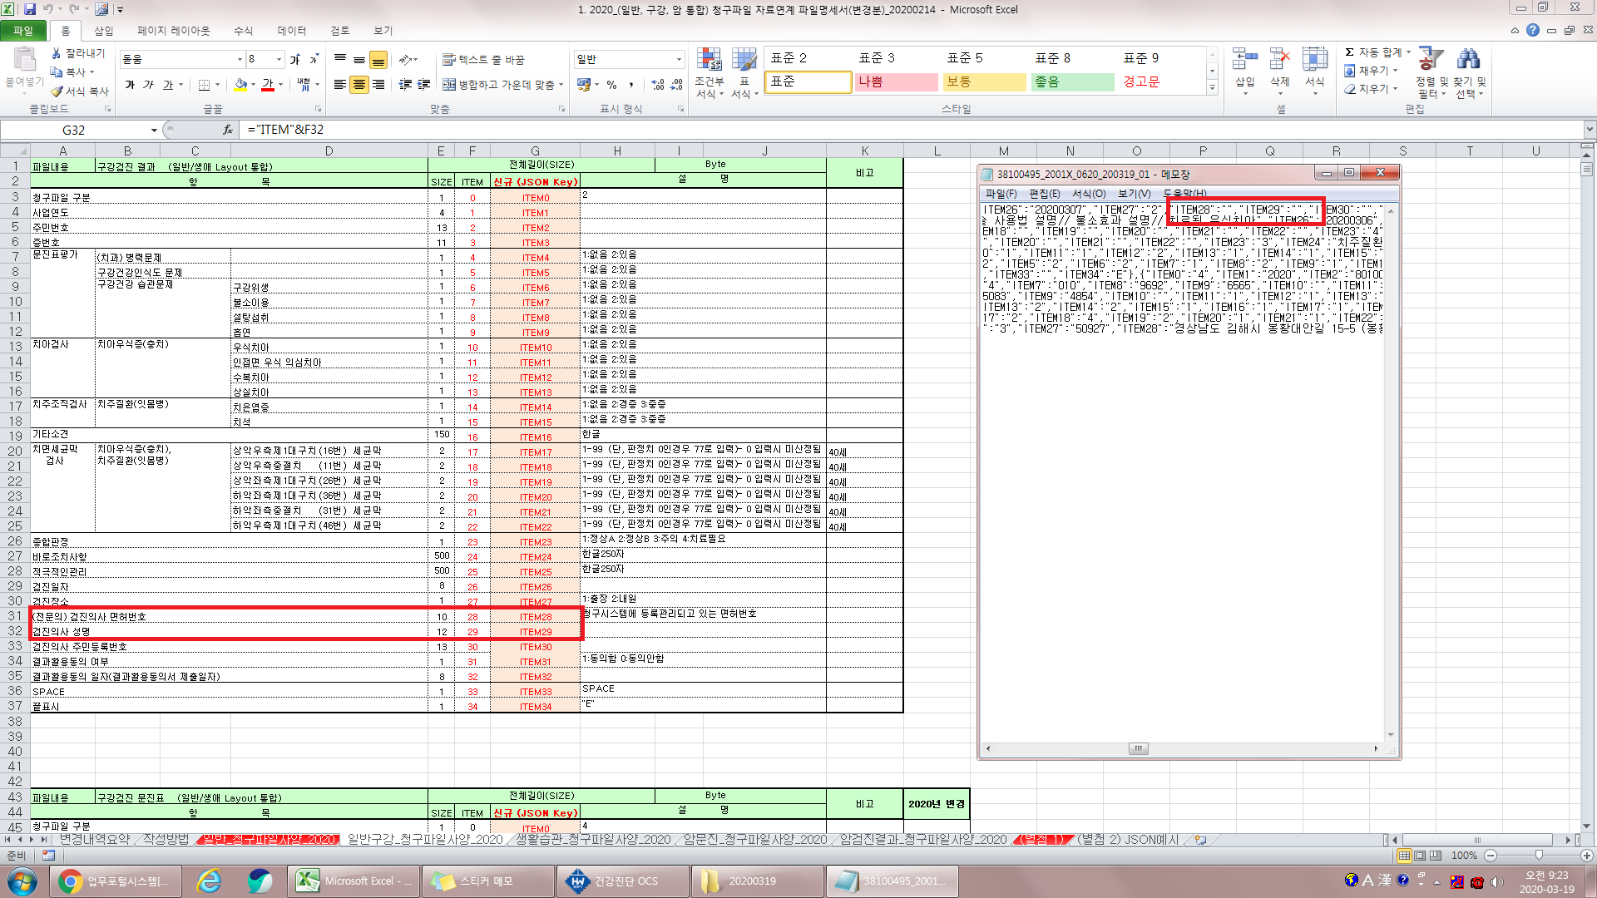Click the Insert Function fx icon

pos(228,130)
